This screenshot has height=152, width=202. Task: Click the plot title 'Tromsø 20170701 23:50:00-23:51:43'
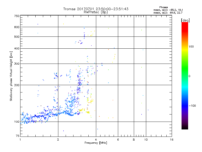tap(96, 9)
